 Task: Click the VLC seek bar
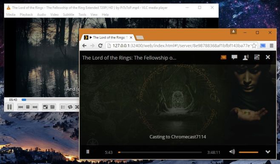point(50,100)
